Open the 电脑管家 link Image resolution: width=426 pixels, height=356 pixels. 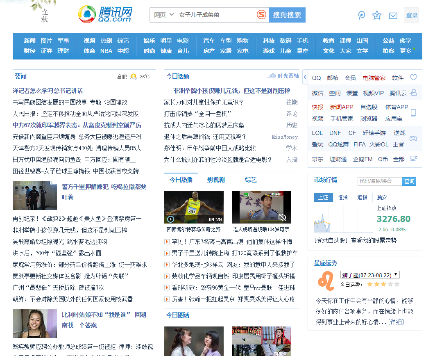coord(374,78)
